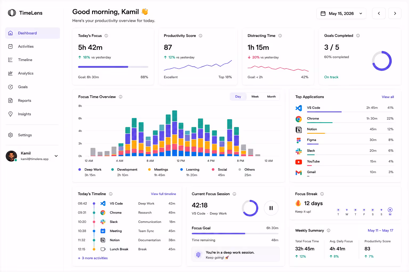409x272 pixels.
Task: Toggle the Deep Work legend series
Action: pos(90,172)
